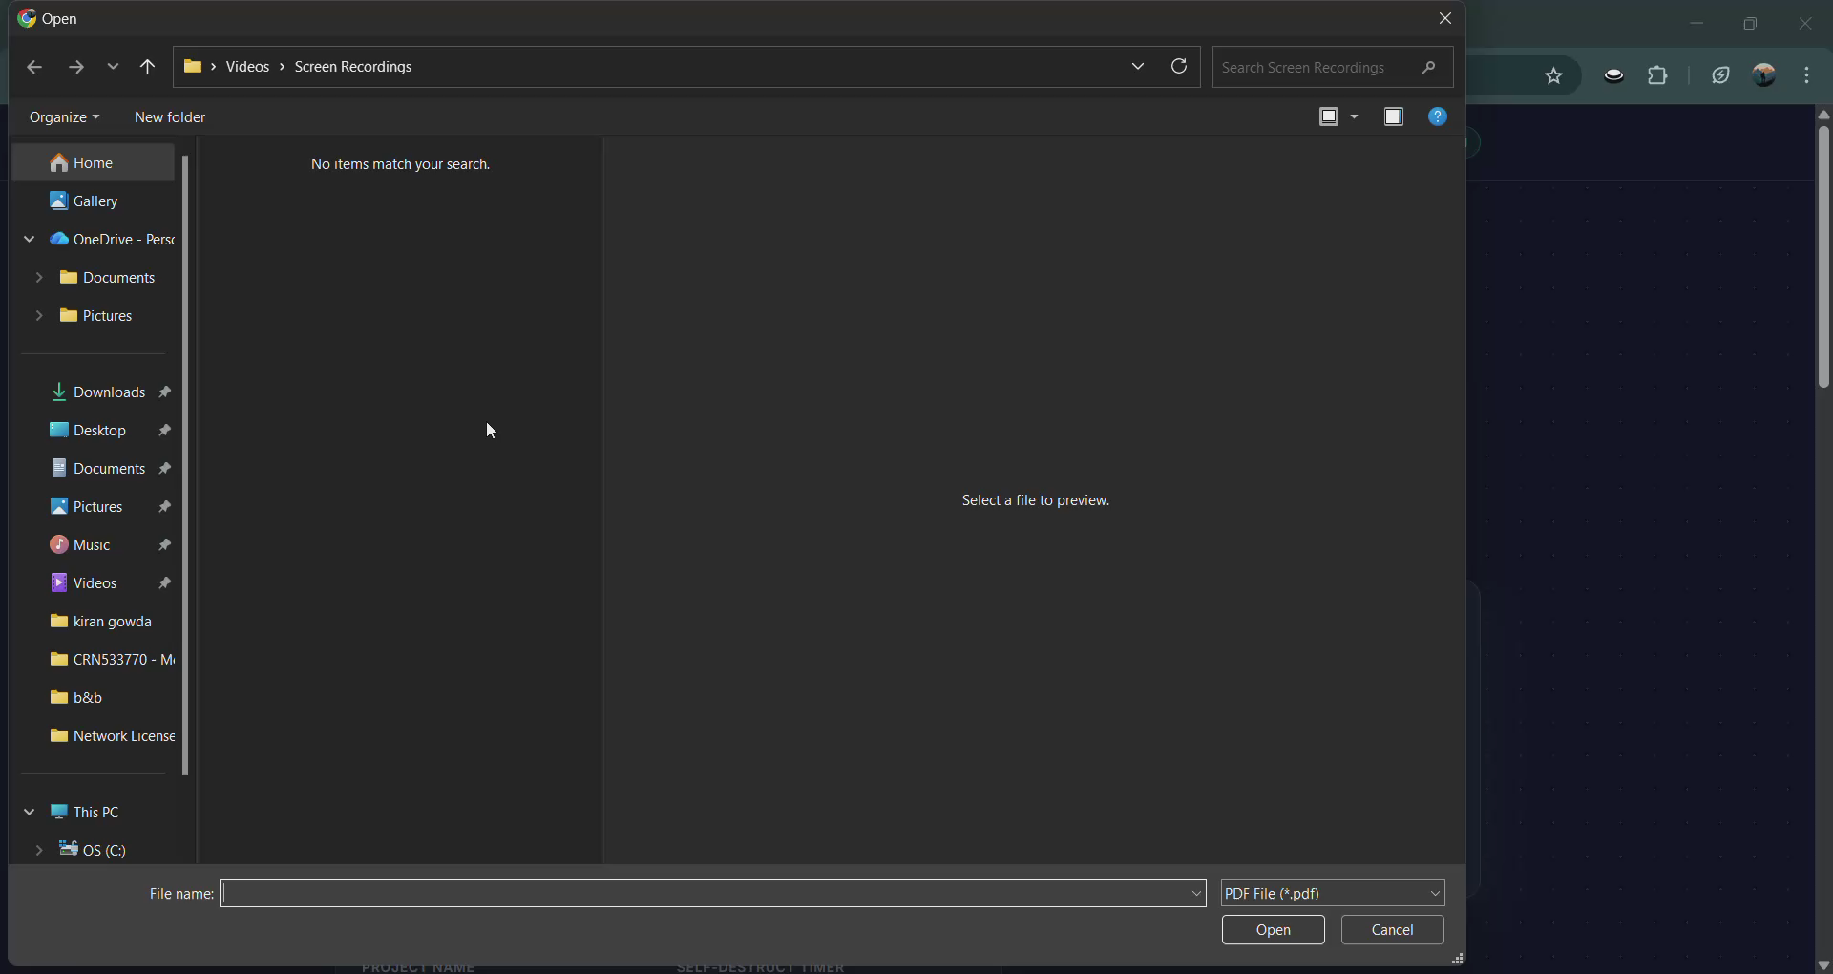
Task: Bookmark the current page via the star icon
Action: pos(1553,74)
